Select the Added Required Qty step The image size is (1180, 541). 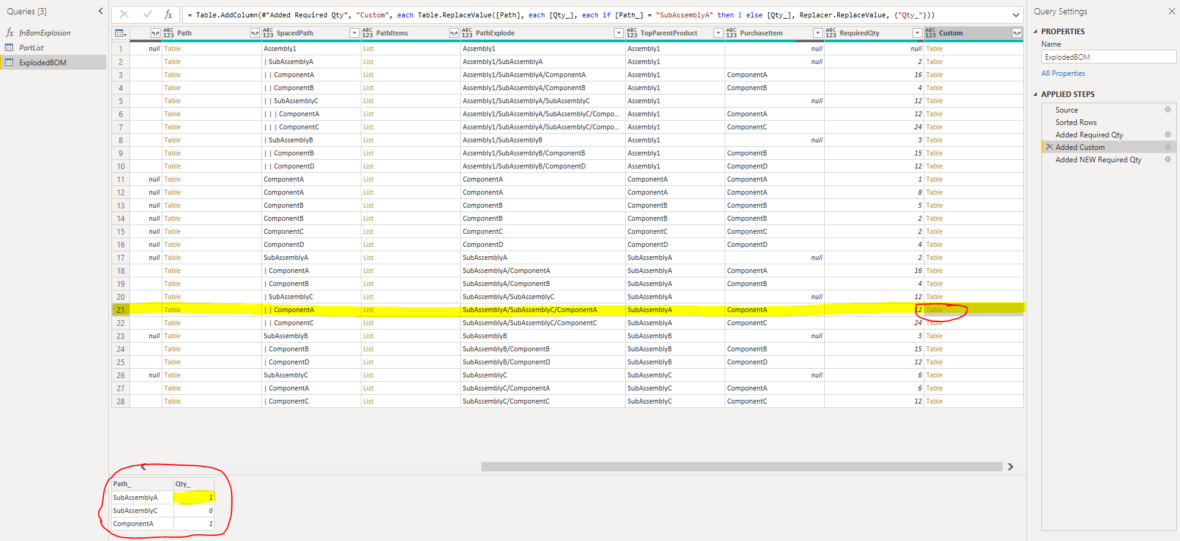click(x=1089, y=135)
